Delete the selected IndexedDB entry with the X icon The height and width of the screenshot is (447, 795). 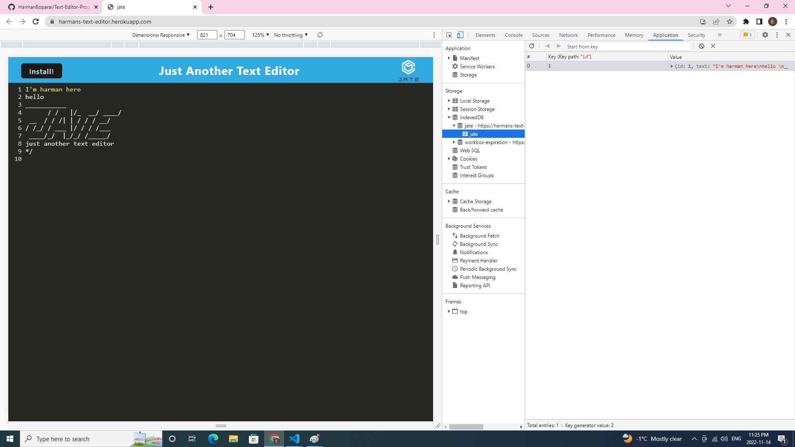tap(713, 46)
